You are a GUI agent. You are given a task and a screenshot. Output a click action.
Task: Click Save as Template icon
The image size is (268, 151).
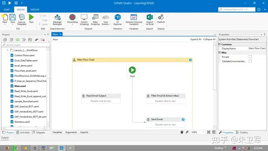(22, 19)
